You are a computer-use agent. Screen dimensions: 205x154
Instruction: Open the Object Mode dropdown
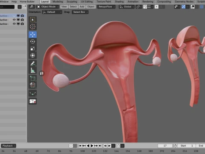[x=48, y=7]
